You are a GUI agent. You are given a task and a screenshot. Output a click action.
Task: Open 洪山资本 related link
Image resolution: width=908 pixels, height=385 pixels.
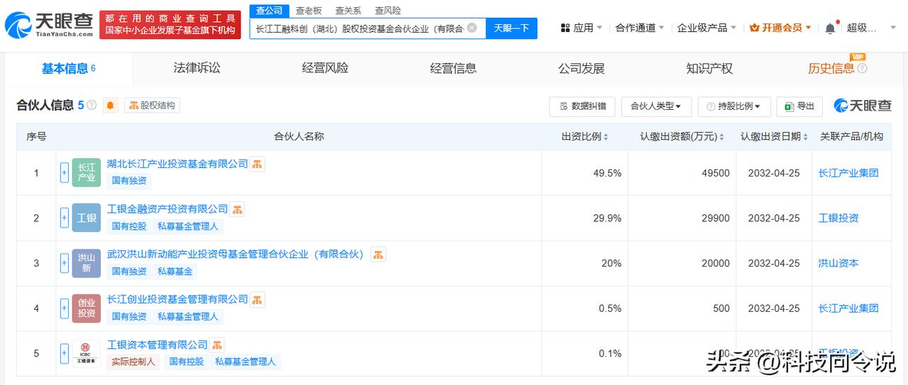838,263
